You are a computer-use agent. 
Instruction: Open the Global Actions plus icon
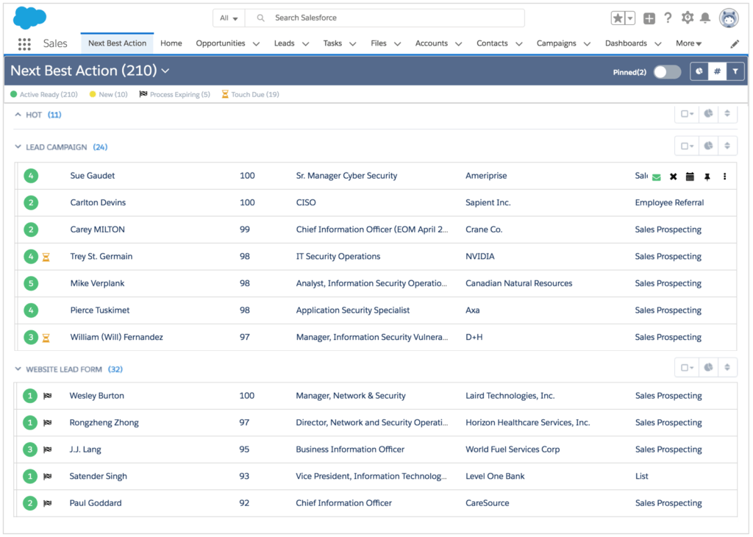click(649, 18)
